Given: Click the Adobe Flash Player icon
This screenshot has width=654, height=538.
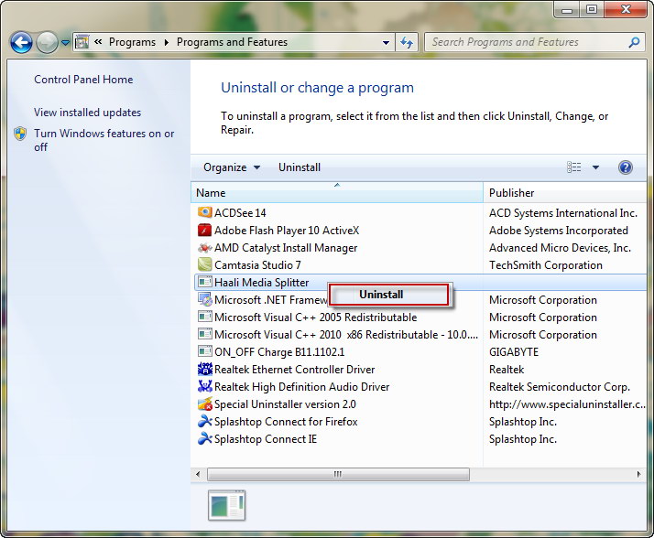Looking at the screenshot, I should pyautogui.click(x=205, y=230).
